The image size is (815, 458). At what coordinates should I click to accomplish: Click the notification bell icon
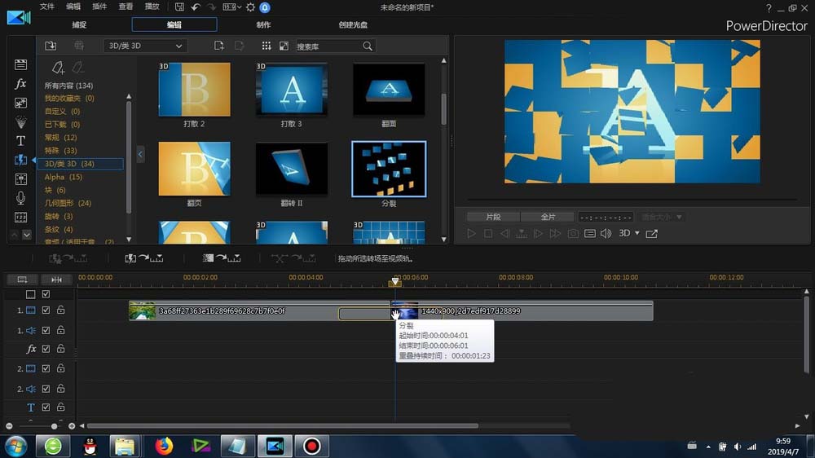pos(265,7)
